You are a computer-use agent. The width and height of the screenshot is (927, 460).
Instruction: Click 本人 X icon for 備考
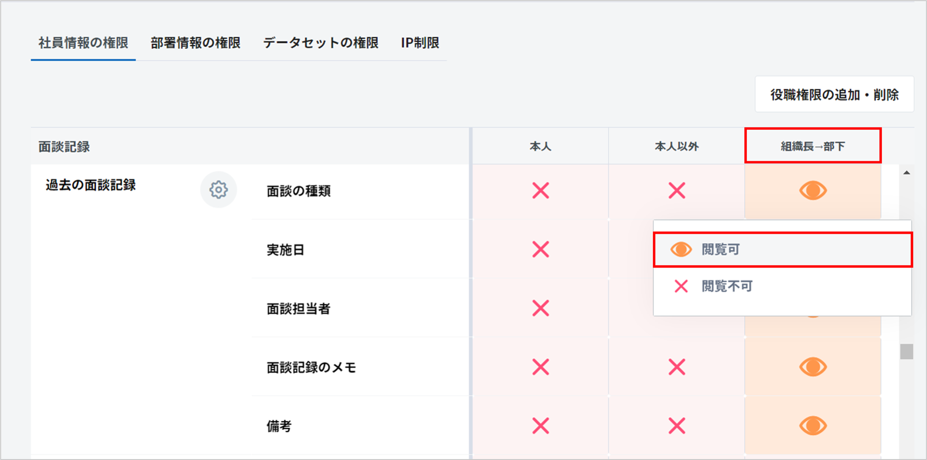click(540, 426)
